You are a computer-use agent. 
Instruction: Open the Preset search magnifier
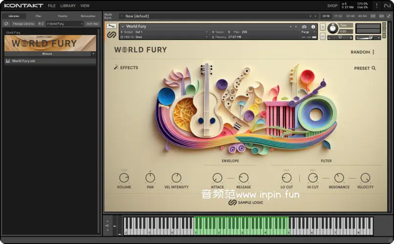[373, 68]
